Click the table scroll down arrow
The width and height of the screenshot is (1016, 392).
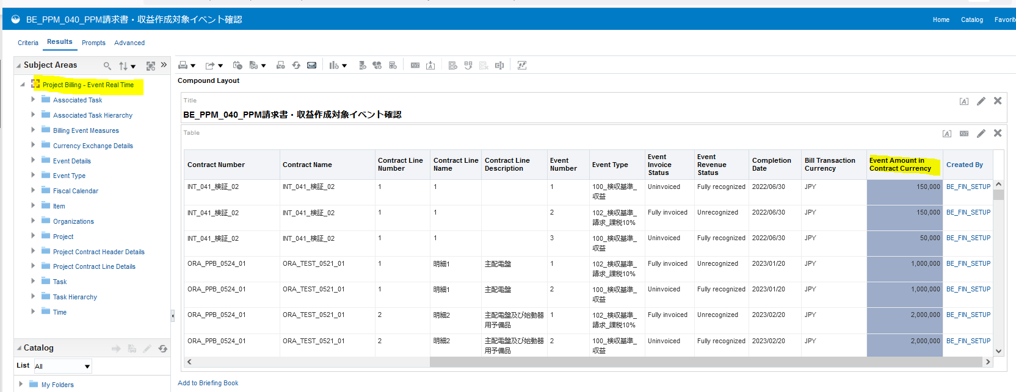999,351
